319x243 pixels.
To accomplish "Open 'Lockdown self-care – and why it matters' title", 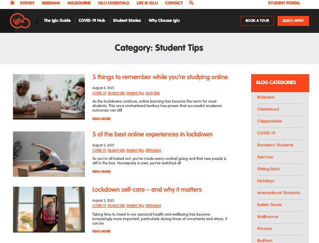I will (147, 189).
